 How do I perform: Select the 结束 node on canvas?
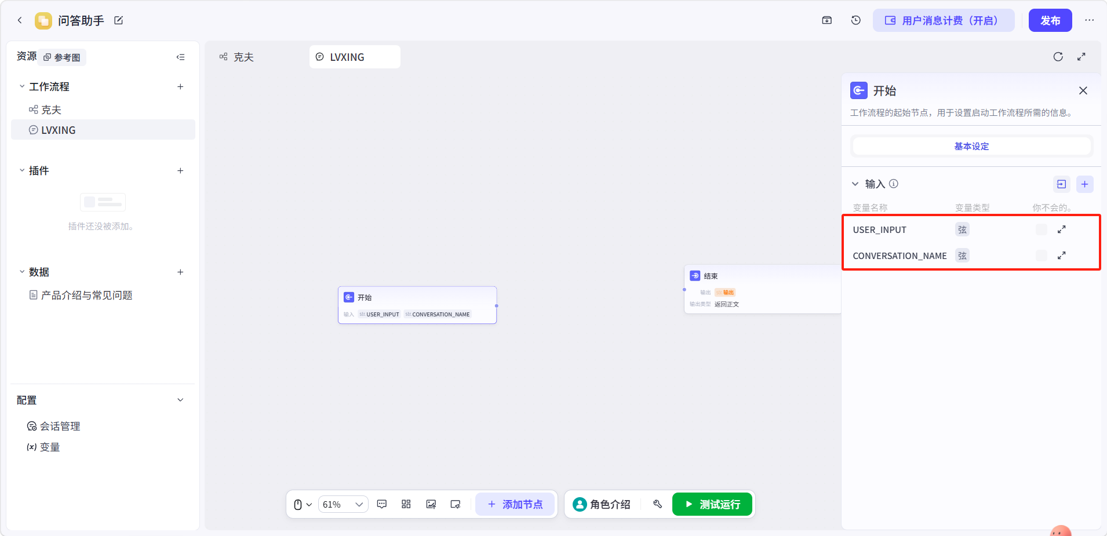click(x=763, y=289)
